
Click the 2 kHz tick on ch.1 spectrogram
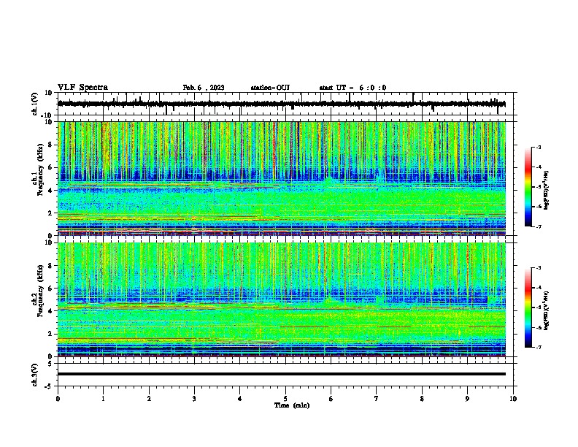click(50, 213)
